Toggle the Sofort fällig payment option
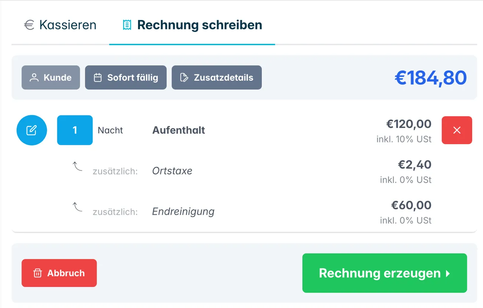Image resolution: width=483 pixels, height=308 pixels. click(x=126, y=77)
